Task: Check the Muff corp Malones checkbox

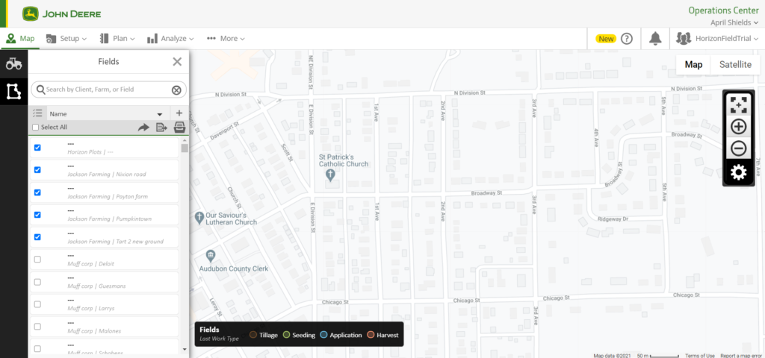Action: coord(37,327)
